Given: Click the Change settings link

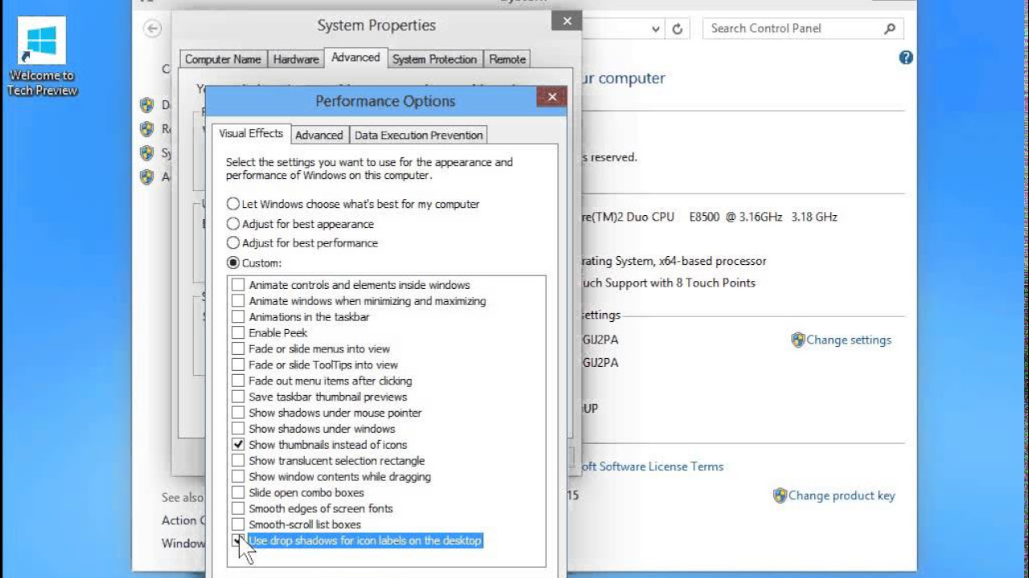Looking at the screenshot, I should pyautogui.click(x=849, y=340).
